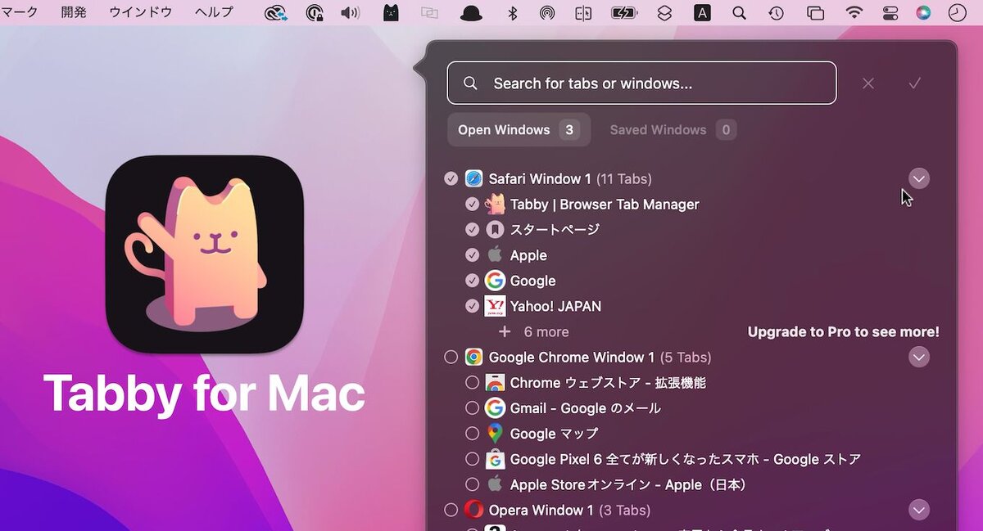Open the ヘルプ menu in the menu bar
983x531 pixels.
coord(214,12)
